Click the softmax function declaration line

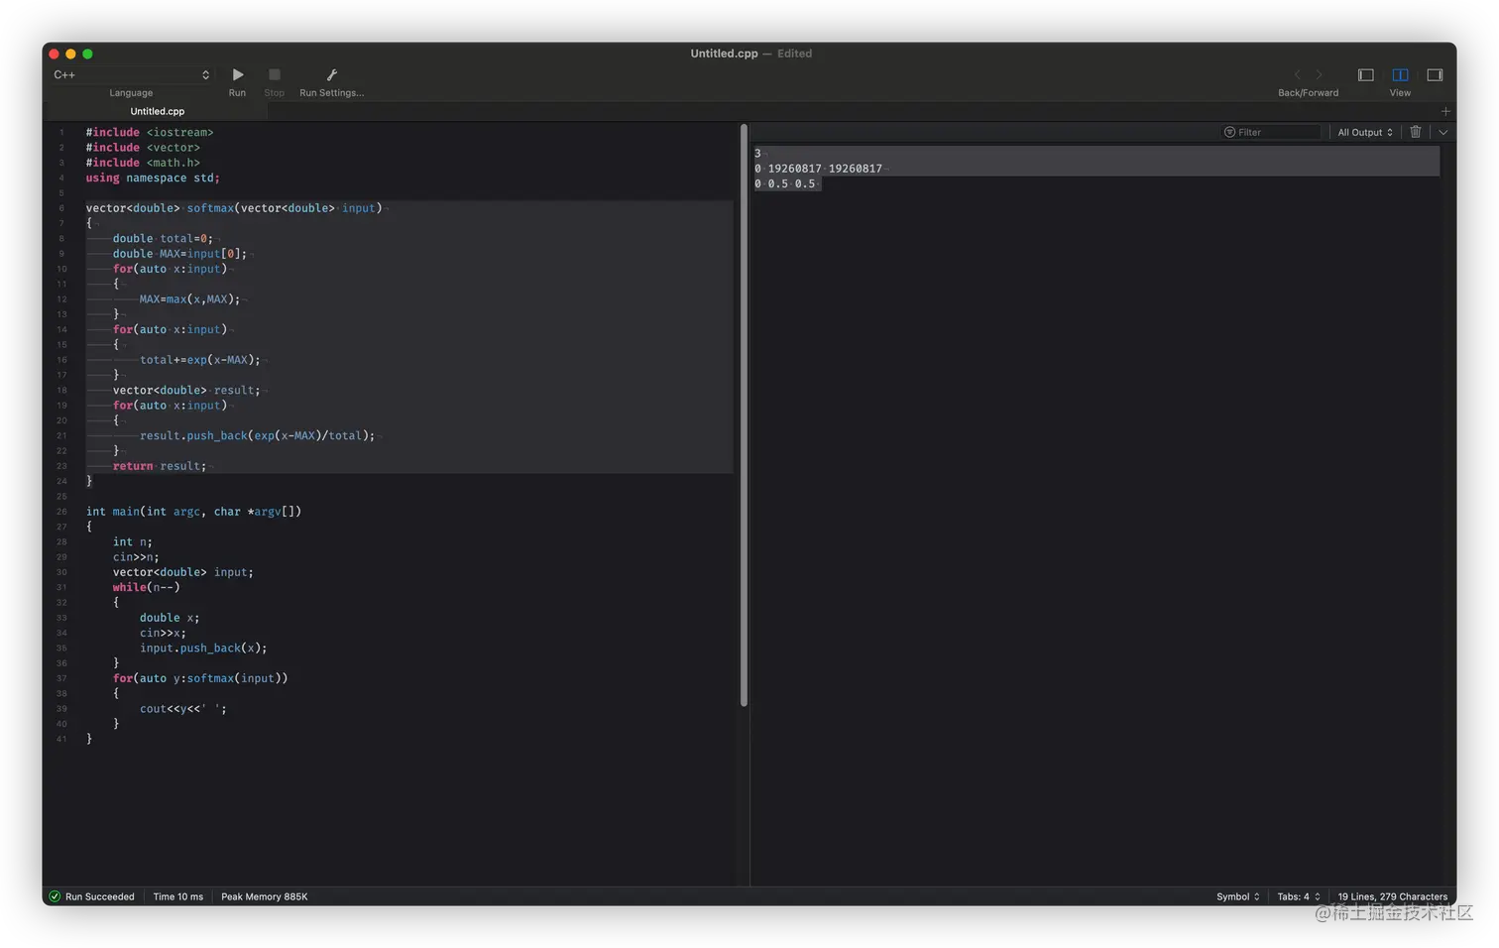(x=234, y=208)
